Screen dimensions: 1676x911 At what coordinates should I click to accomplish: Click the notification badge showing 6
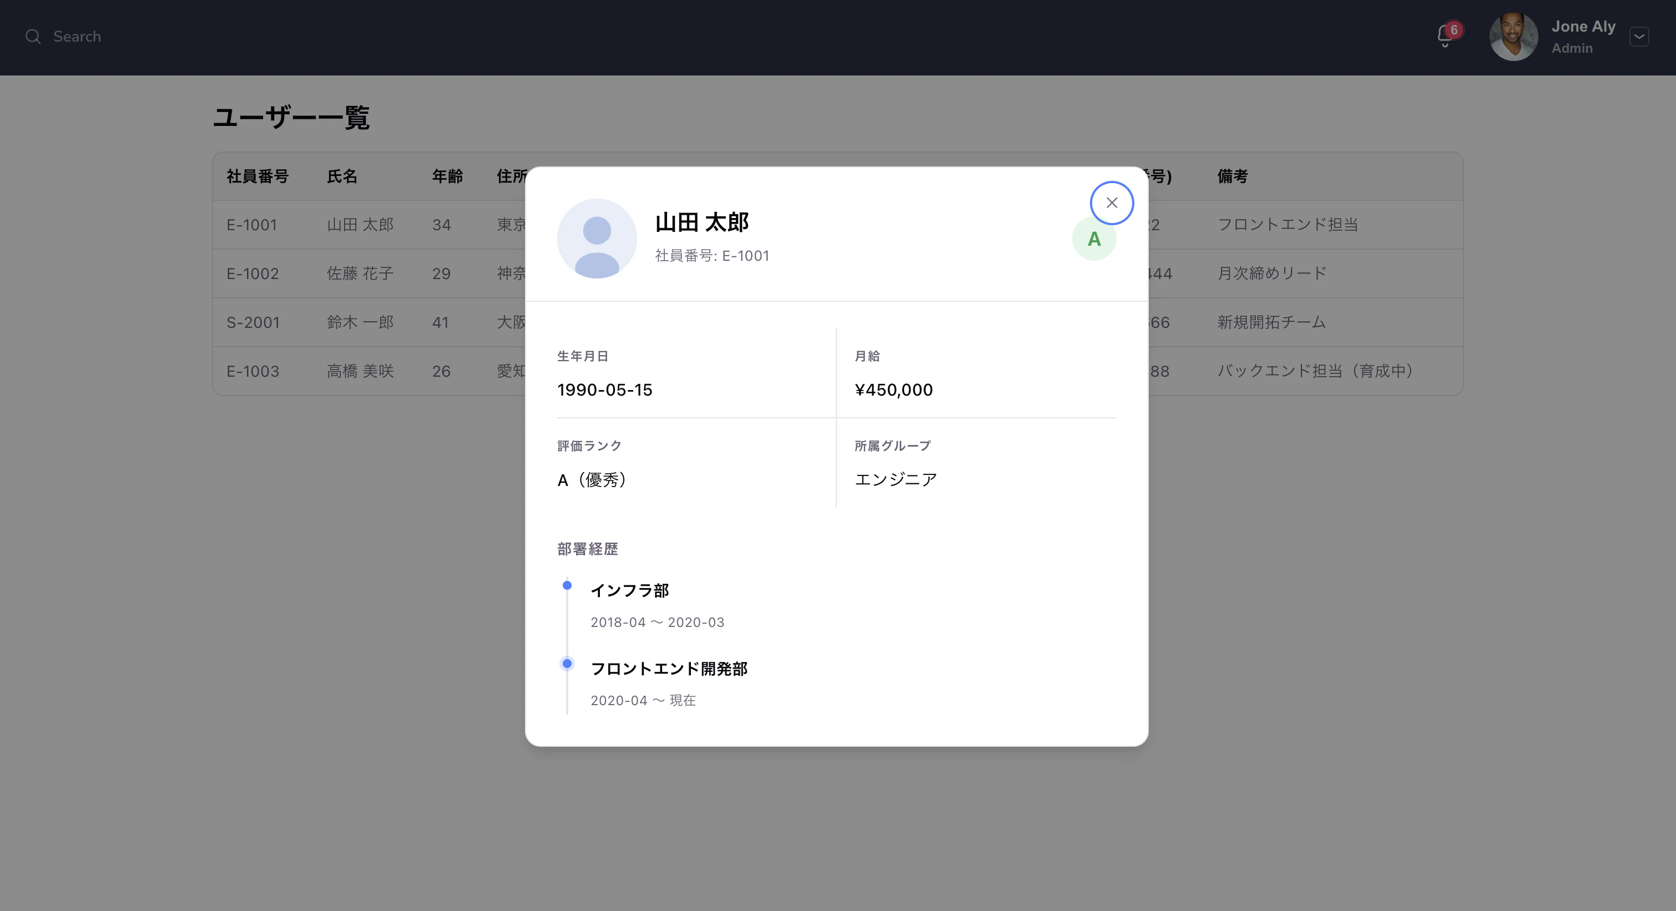point(1454,30)
